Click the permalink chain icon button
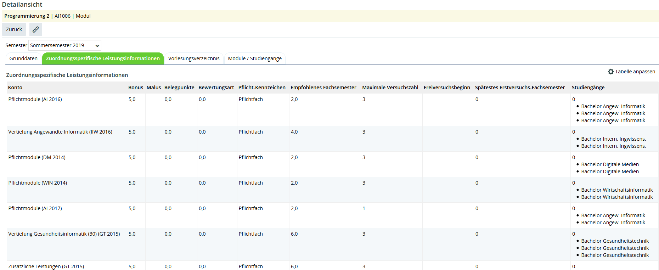The width and height of the screenshot is (659, 270). pyautogui.click(x=36, y=29)
